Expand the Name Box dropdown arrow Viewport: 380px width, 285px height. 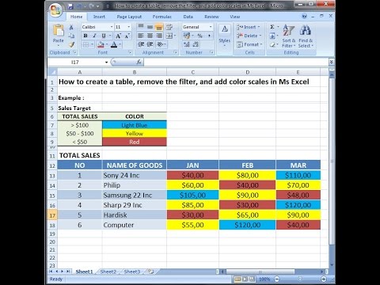point(106,63)
